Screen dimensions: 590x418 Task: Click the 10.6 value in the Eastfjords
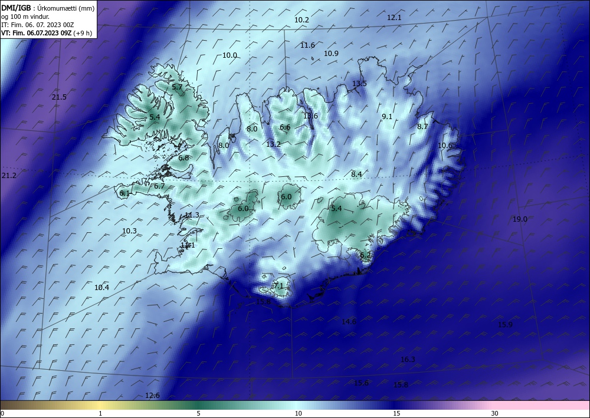click(445, 145)
